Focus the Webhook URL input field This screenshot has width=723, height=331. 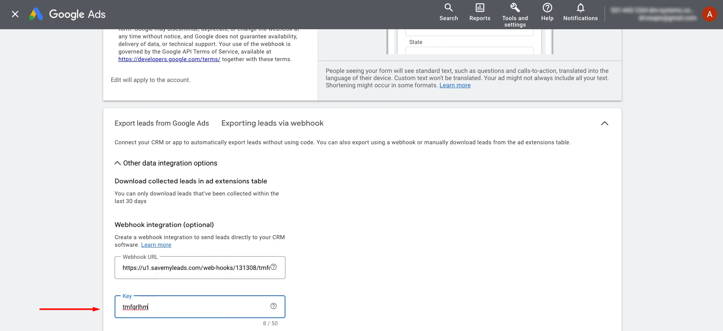[x=195, y=268]
